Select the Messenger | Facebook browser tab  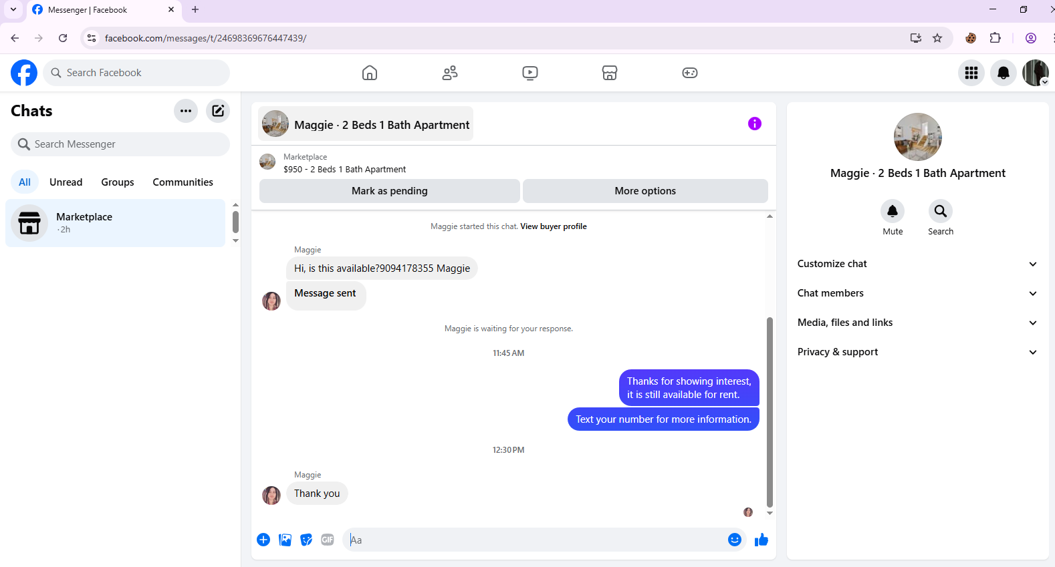(x=104, y=10)
